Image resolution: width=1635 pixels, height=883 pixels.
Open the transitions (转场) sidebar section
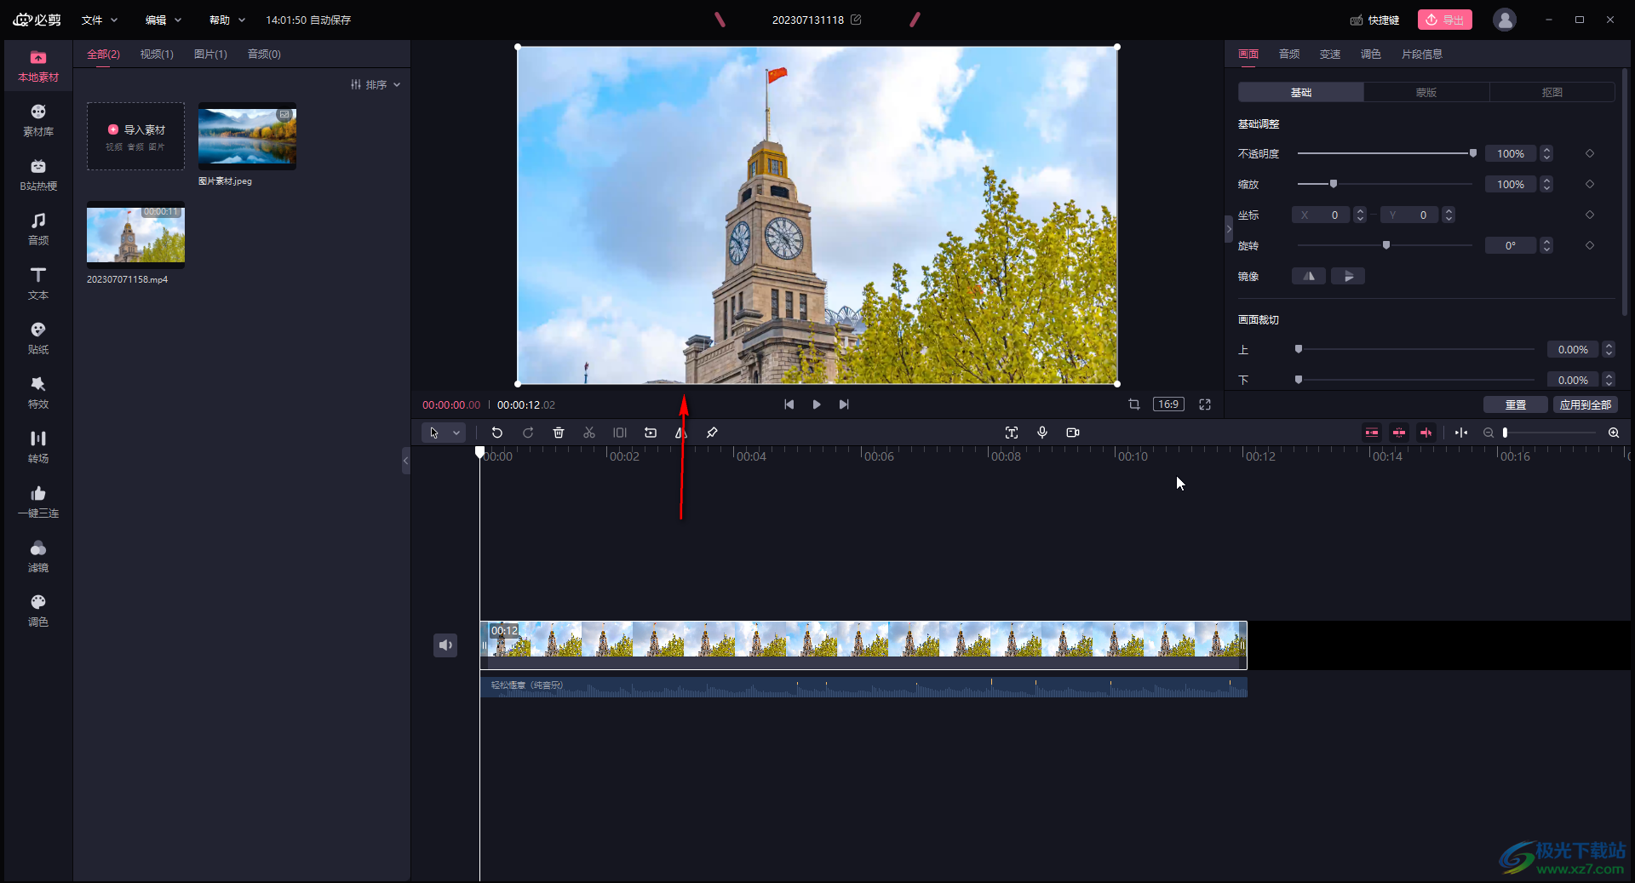(x=38, y=448)
